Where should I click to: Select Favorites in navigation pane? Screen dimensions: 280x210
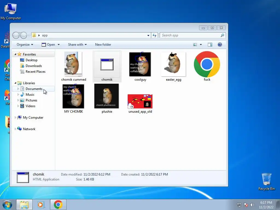tap(29, 54)
